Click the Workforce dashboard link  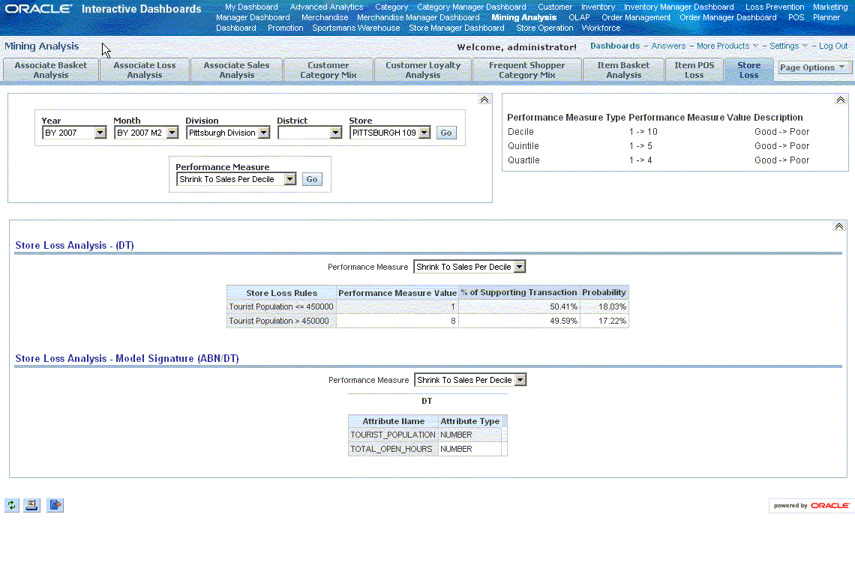601,28
